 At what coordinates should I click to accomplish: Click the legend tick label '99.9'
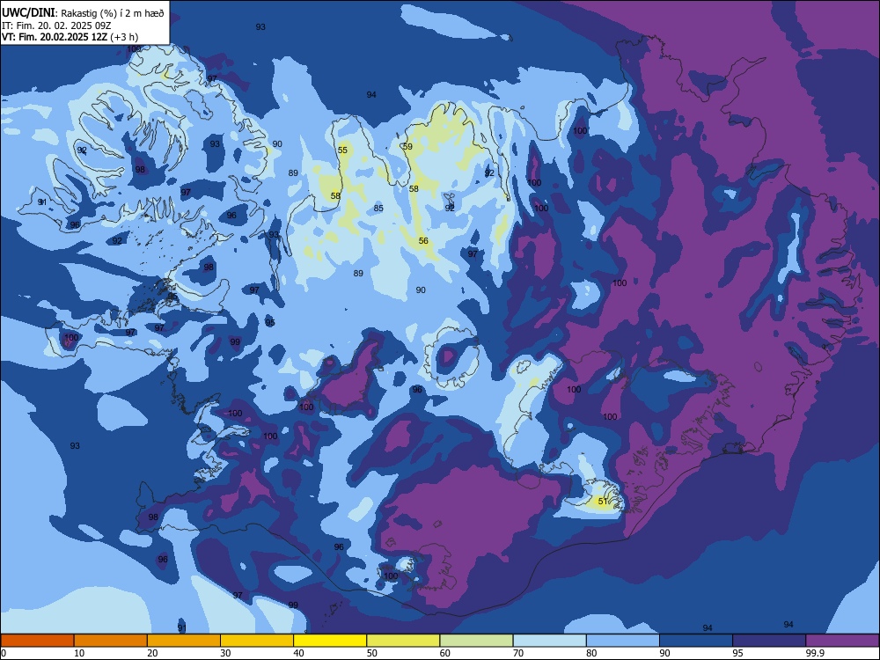pos(815,653)
